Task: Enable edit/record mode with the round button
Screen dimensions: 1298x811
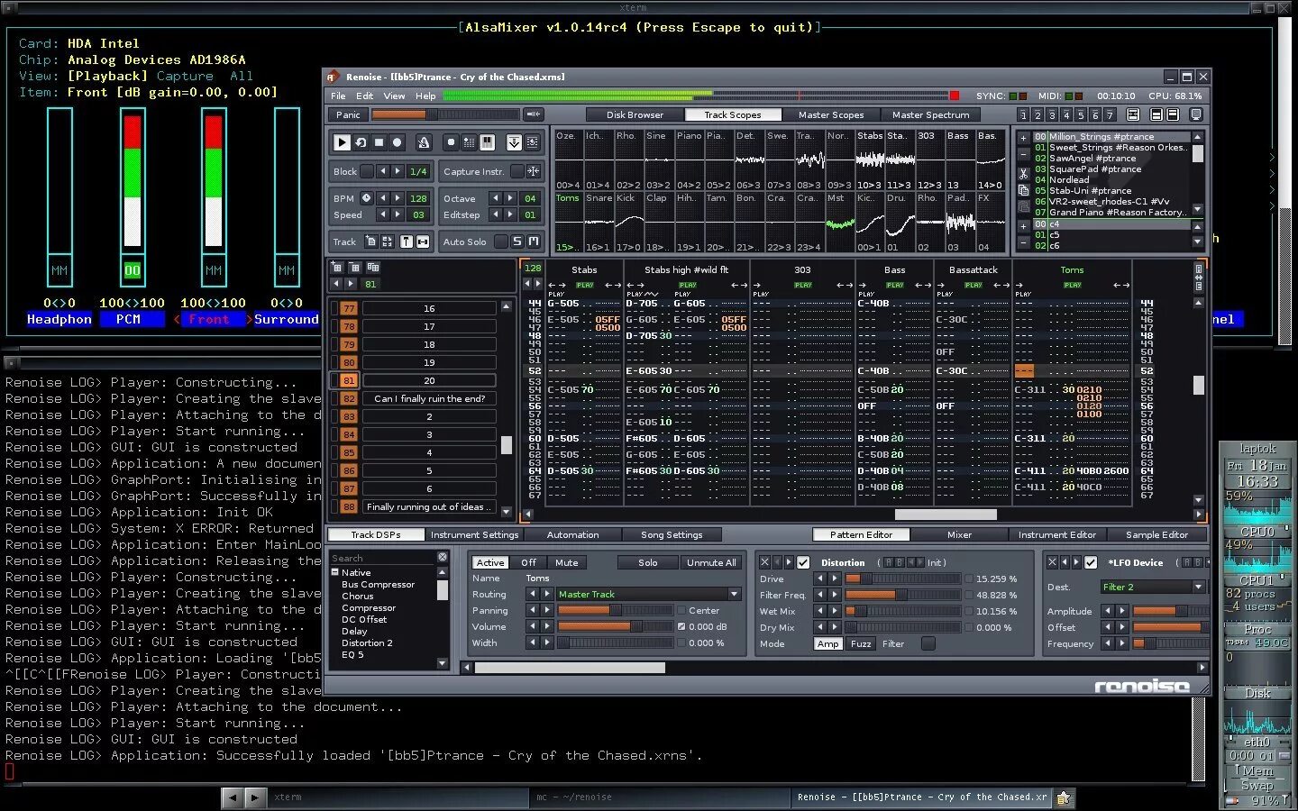Action: click(x=397, y=142)
